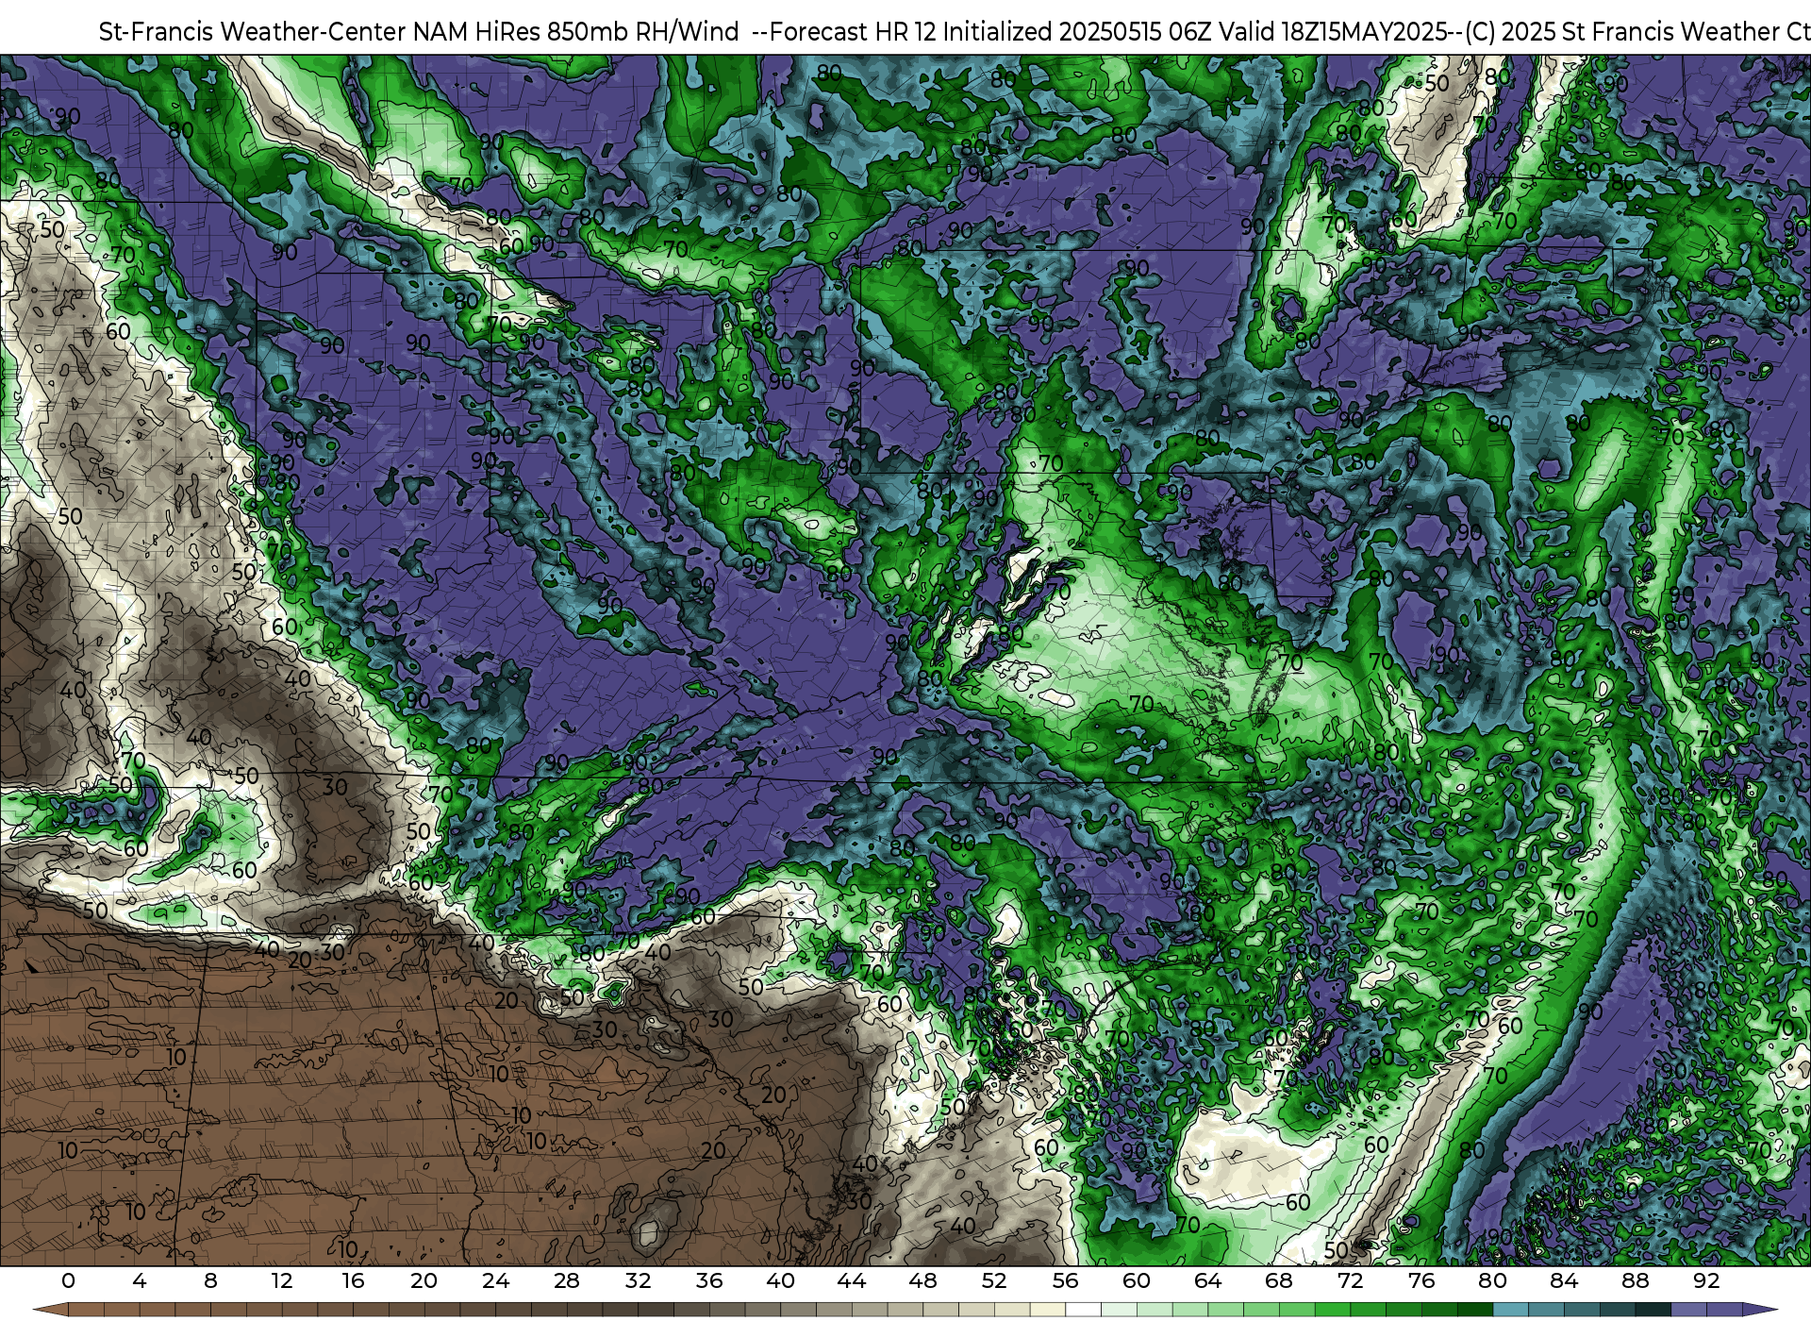
Task: Click the colorbar tick label '80'
Action: [x=1492, y=1281]
